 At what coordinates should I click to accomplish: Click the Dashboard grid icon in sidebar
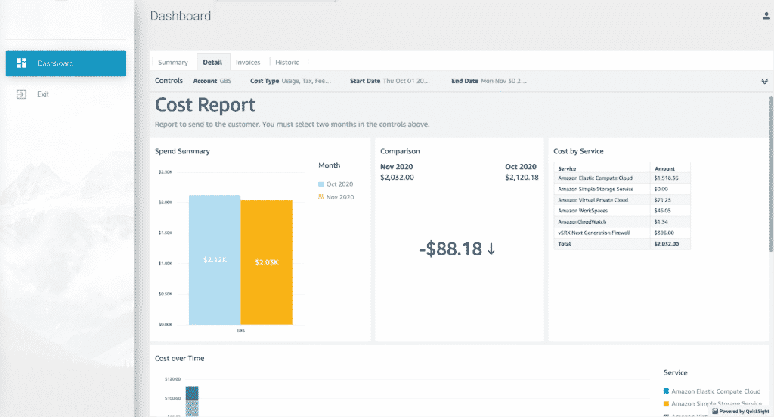(x=21, y=63)
